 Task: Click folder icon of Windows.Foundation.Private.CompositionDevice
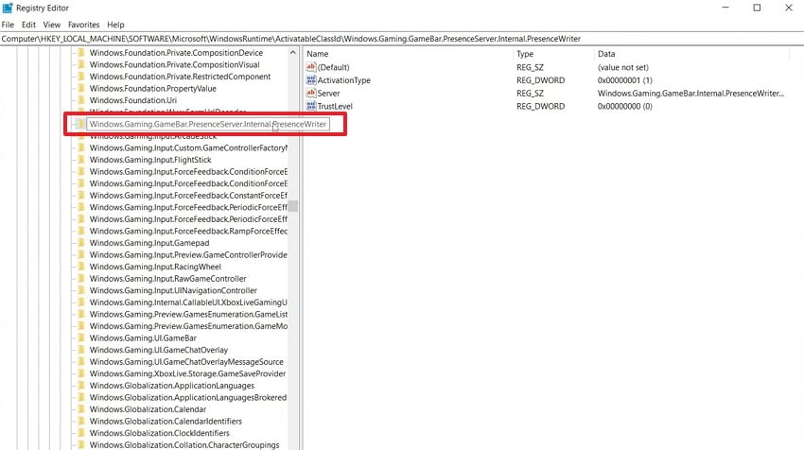coord(81,53)
